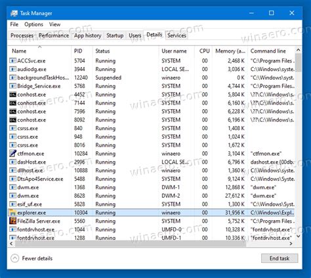The width and height of the screenshot is (311, 278).
Task: Select the Details tab
Action: click(x=154, y=35)
